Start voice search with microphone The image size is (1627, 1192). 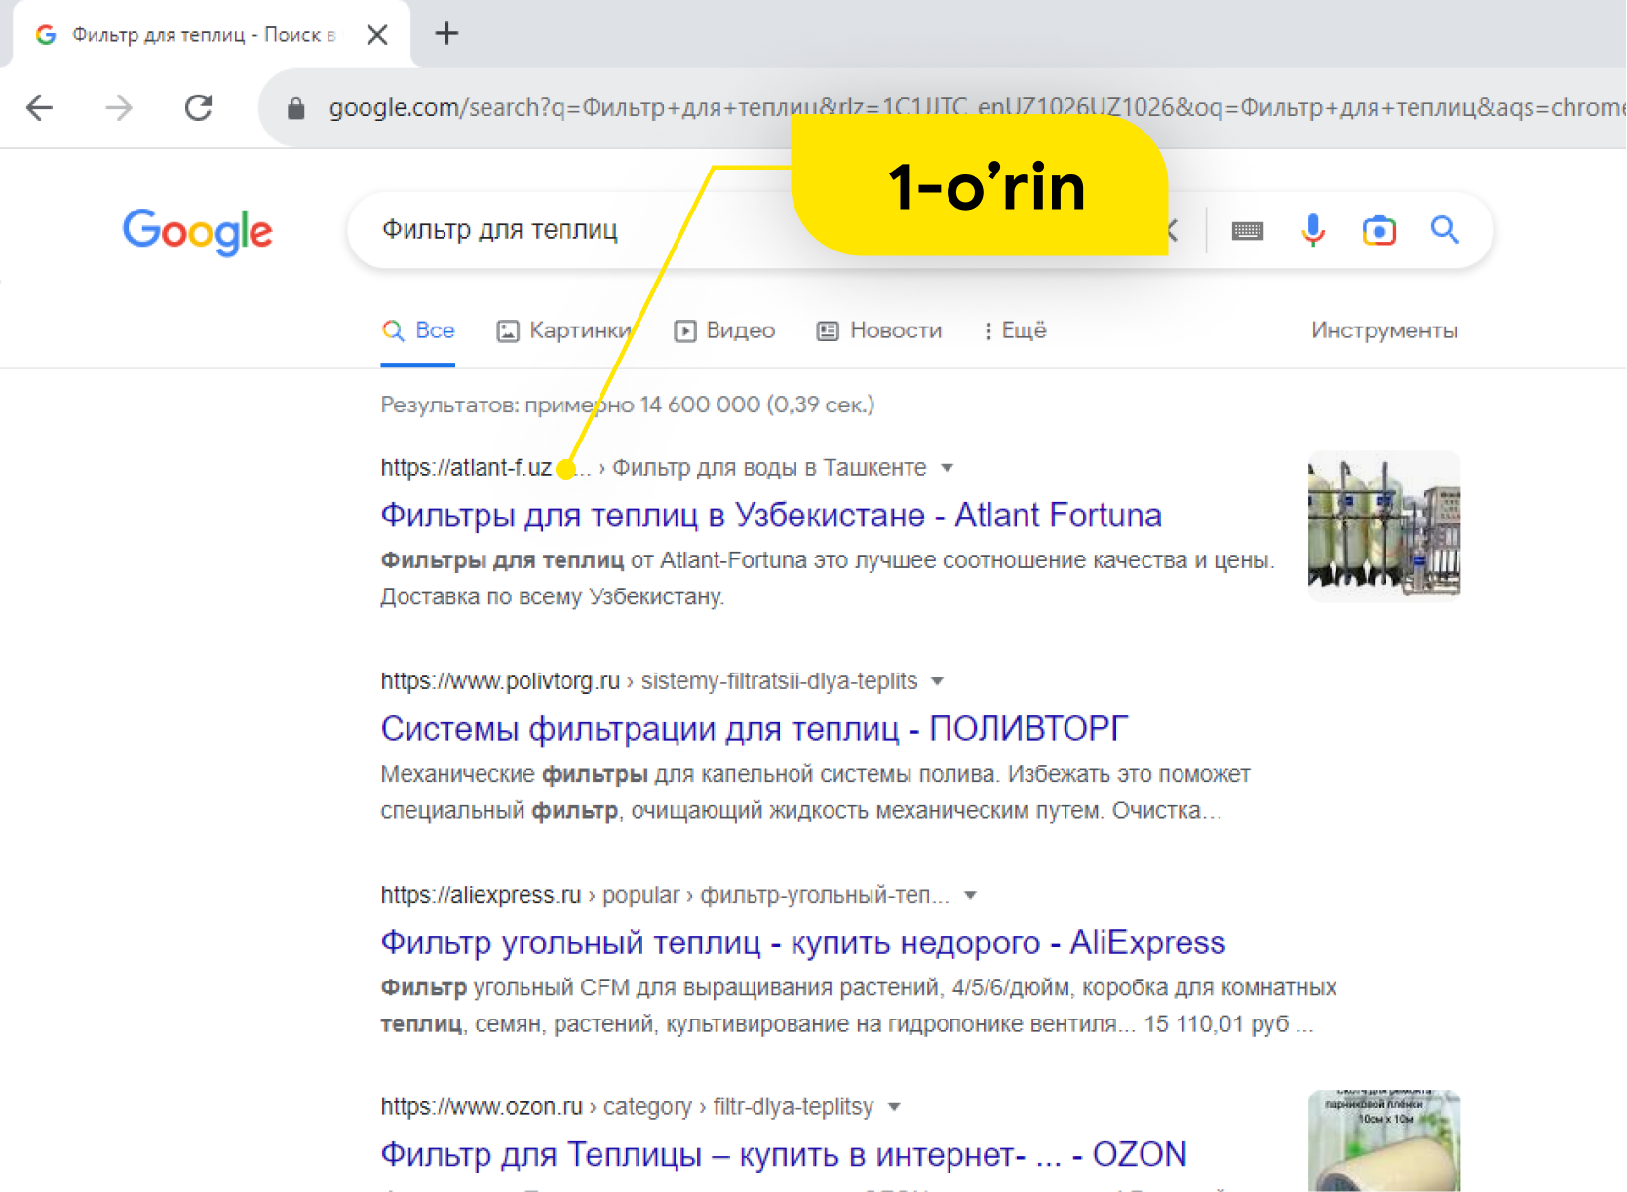coord(1313,231)
